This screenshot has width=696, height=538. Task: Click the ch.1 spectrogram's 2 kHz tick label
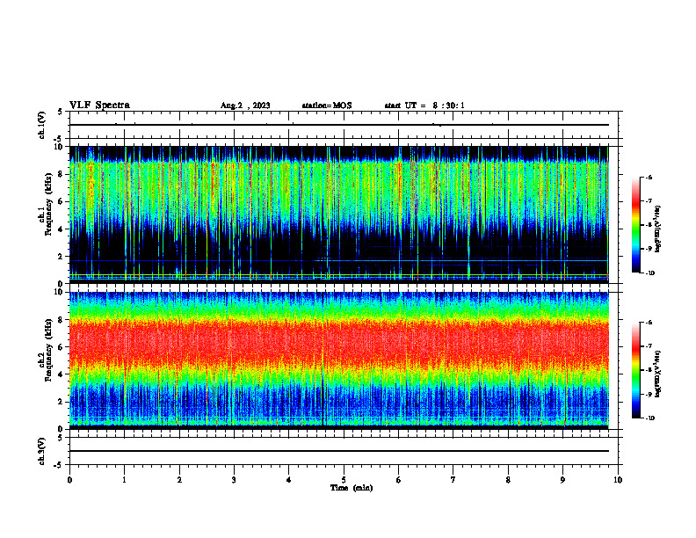pos(61,257)
